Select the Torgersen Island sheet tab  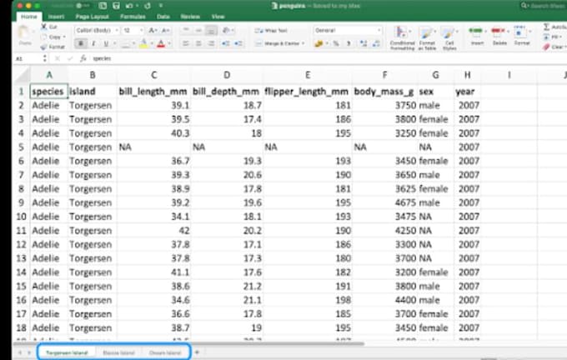point(67,352)
